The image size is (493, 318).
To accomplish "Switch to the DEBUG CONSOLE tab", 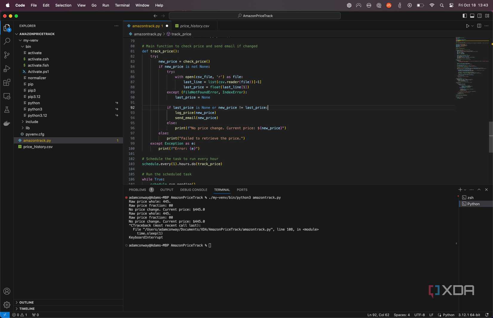I will [x=194, y=190].
